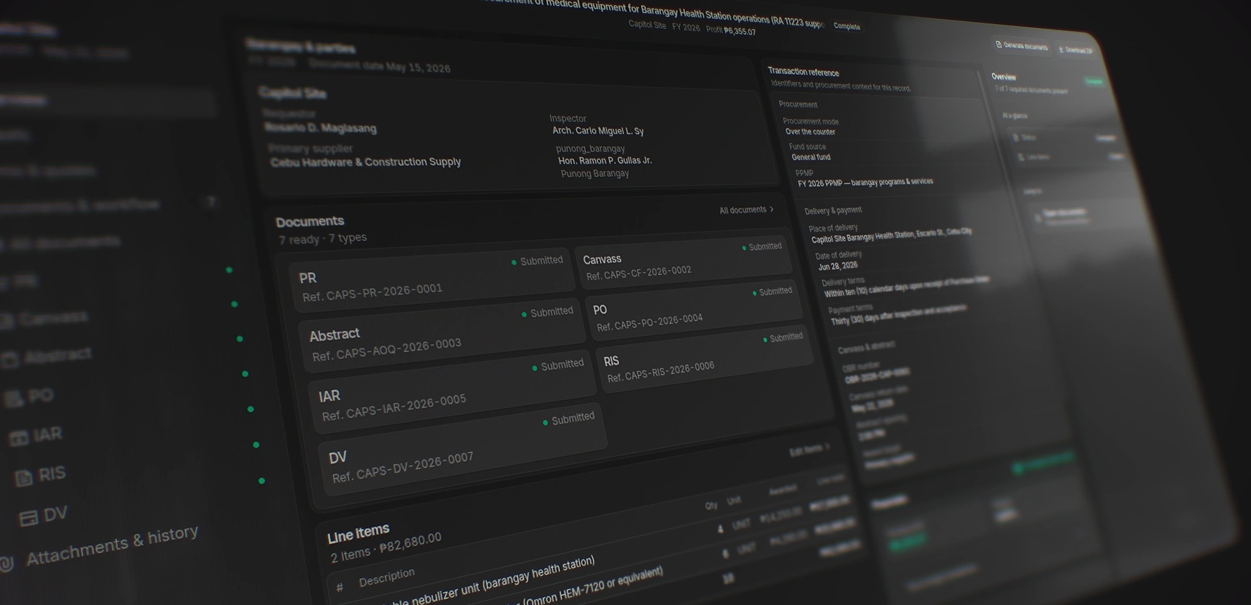Click the Line items section heading
Image resolution: width=1251 pixels, height=605 pixels.
pos(358,534)
